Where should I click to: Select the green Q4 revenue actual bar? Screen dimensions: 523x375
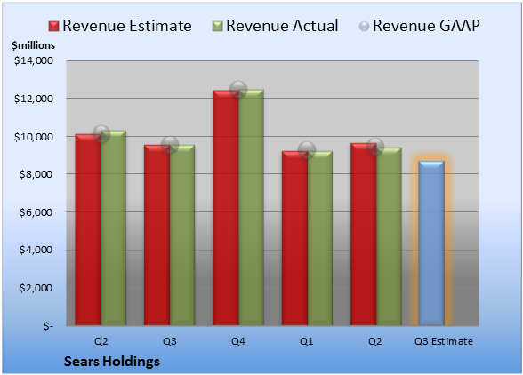(251, 207)
